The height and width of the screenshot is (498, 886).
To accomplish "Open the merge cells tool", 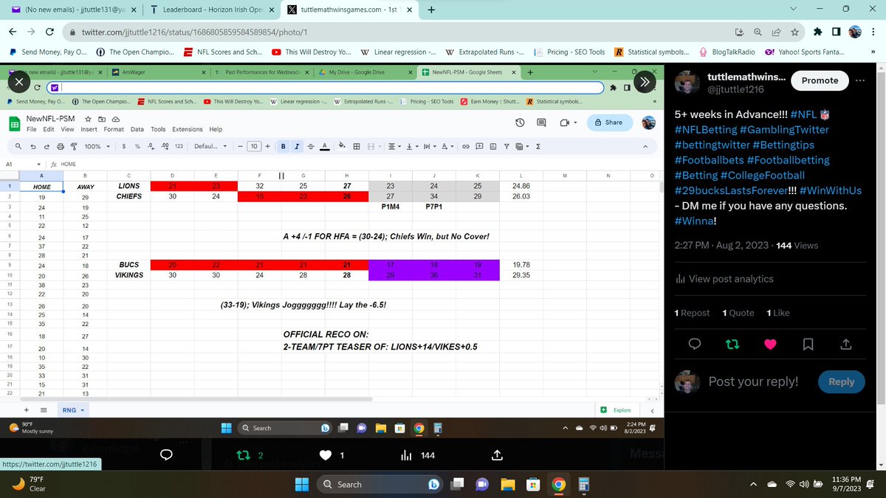I will [x=371, y=147].
